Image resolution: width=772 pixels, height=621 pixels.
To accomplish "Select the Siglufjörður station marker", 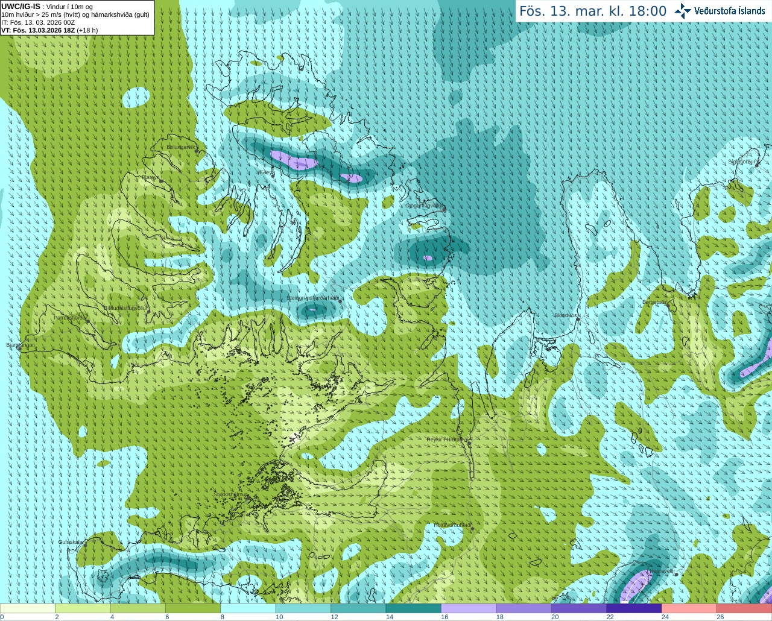I will [x=756, y=165].
